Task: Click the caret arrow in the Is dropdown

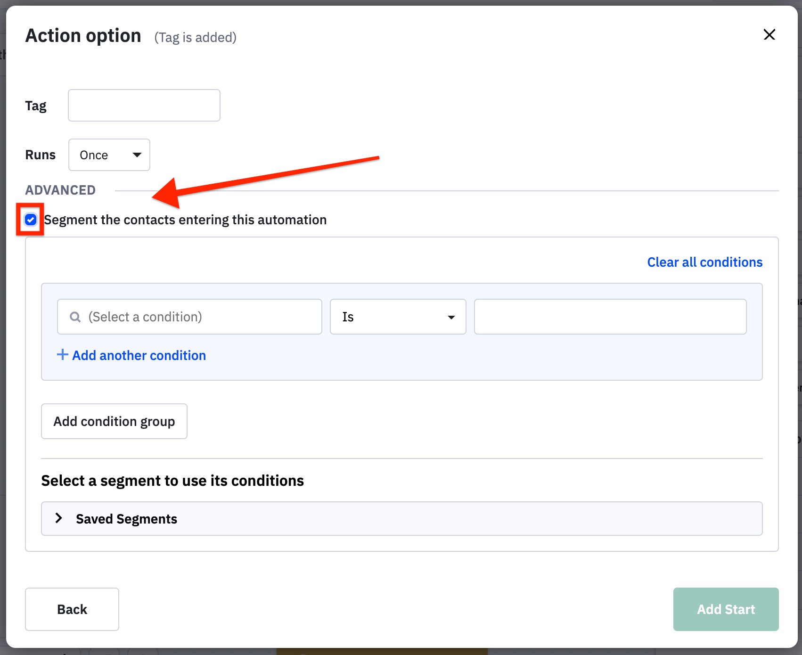Action: [451, 317]
